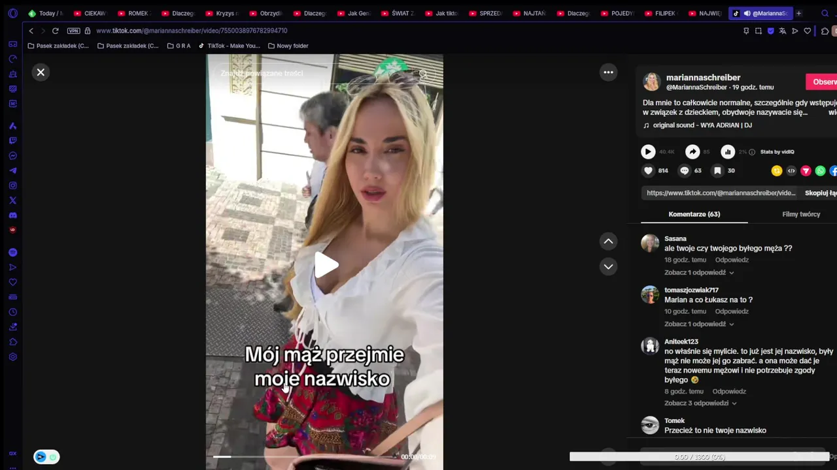Open 'Nowy folder' bookmarks folder
837x470 pixels.
tap(288, 46)
